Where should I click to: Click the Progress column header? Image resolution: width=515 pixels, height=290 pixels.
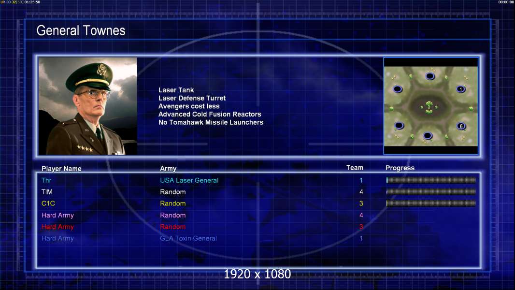click(x=400, y=168)
